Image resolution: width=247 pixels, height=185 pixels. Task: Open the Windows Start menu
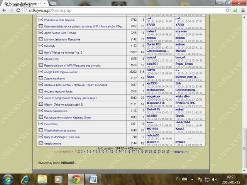[x=8, y=179]
